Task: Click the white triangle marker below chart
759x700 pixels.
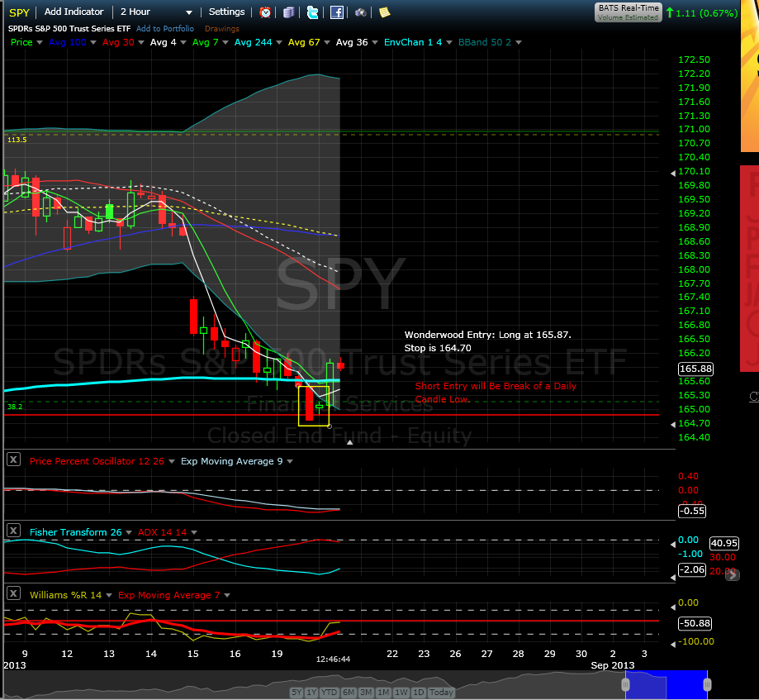Action: 350,442
